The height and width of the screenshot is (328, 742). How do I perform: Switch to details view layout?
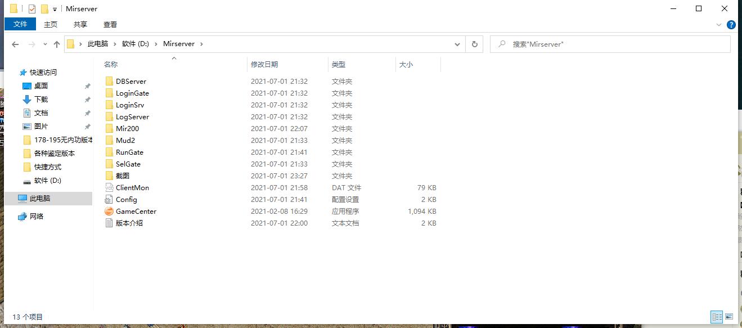click(717, 317)
